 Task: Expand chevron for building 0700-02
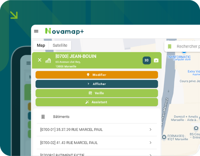pos(150,142)
